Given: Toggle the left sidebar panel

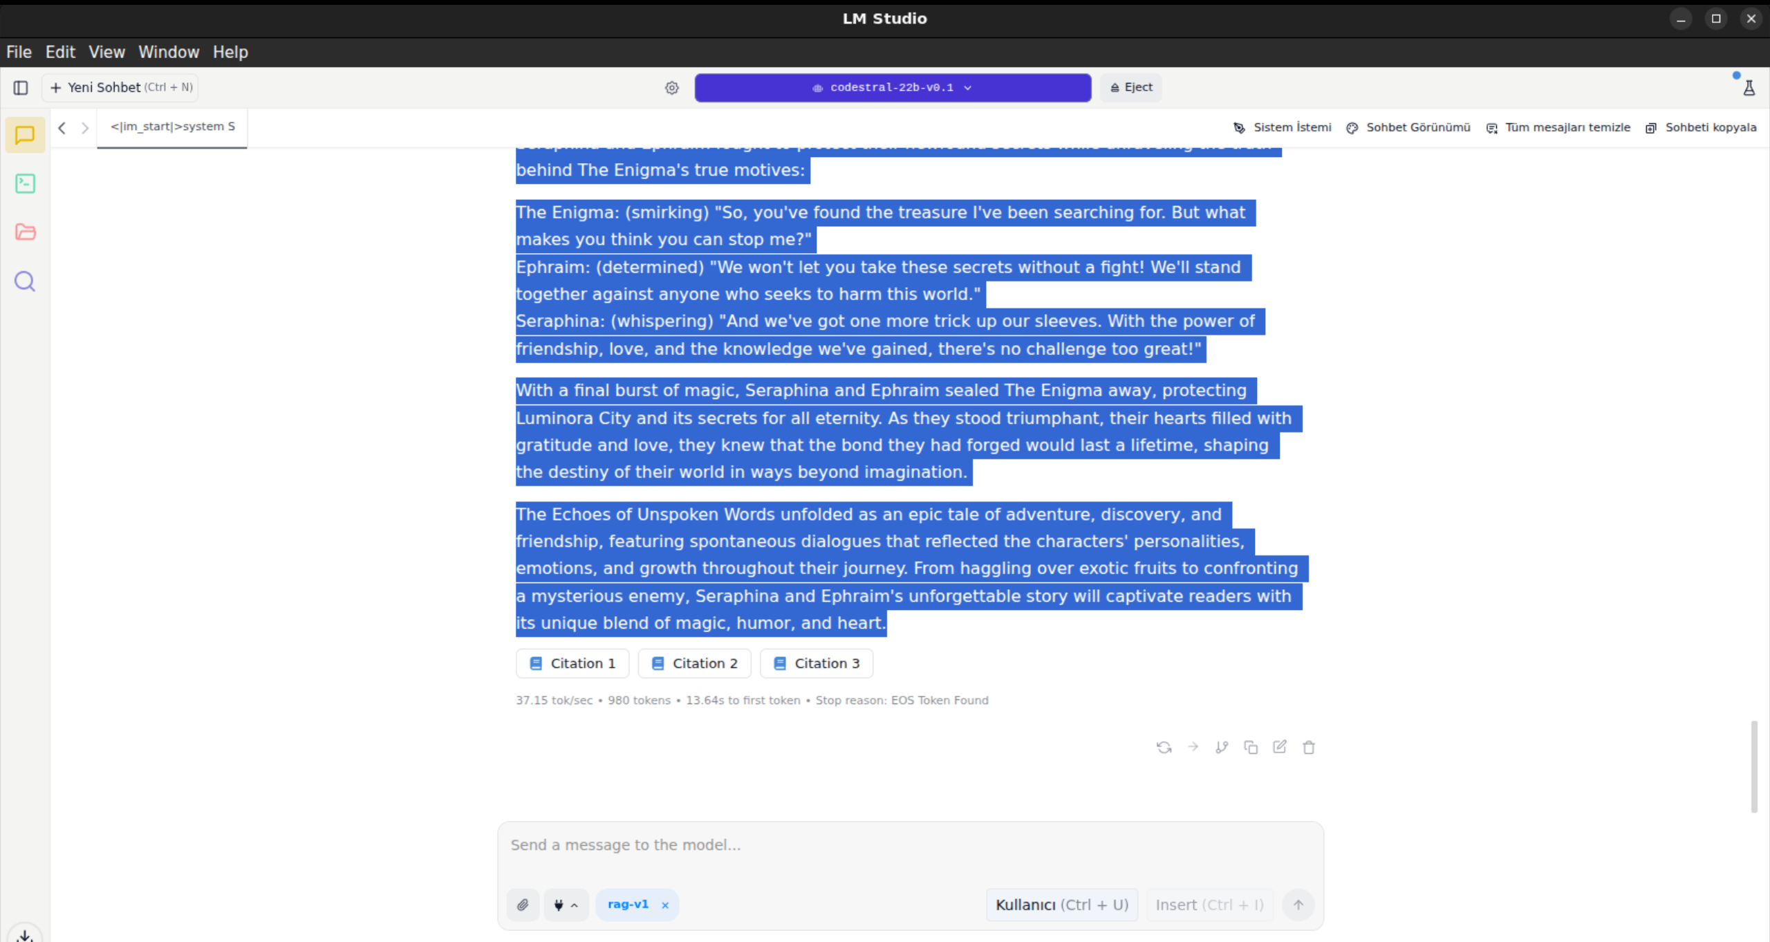Looking at the screenshot, I should coord(21,88).
